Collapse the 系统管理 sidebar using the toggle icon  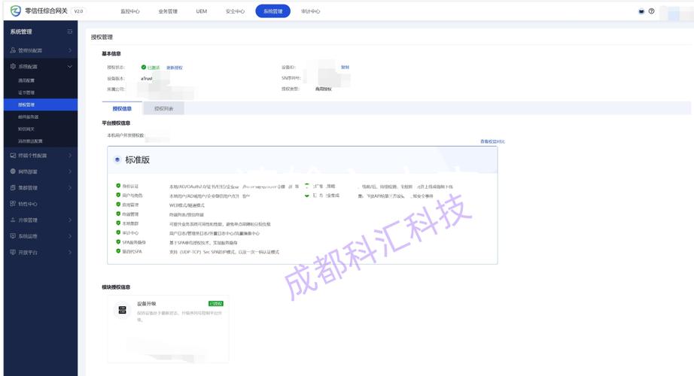click(x=70, y=32)
